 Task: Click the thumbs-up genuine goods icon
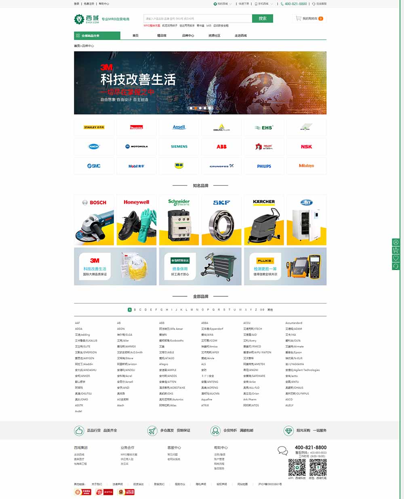(79, 430)
